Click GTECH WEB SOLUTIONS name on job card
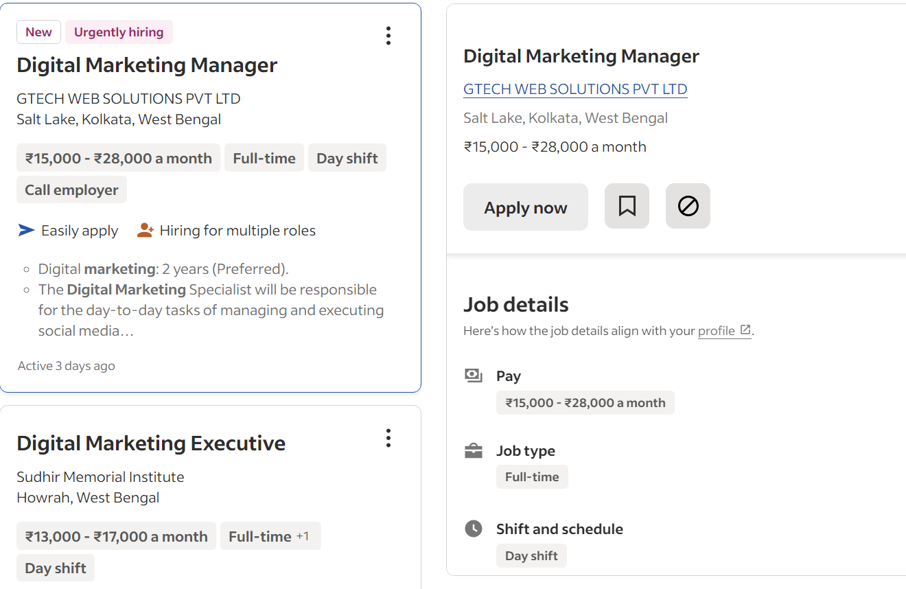 tap(128, 99)
